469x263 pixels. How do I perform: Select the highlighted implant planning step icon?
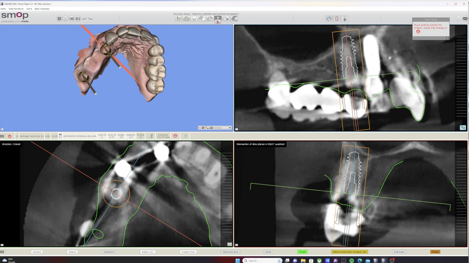click(218, 18)
